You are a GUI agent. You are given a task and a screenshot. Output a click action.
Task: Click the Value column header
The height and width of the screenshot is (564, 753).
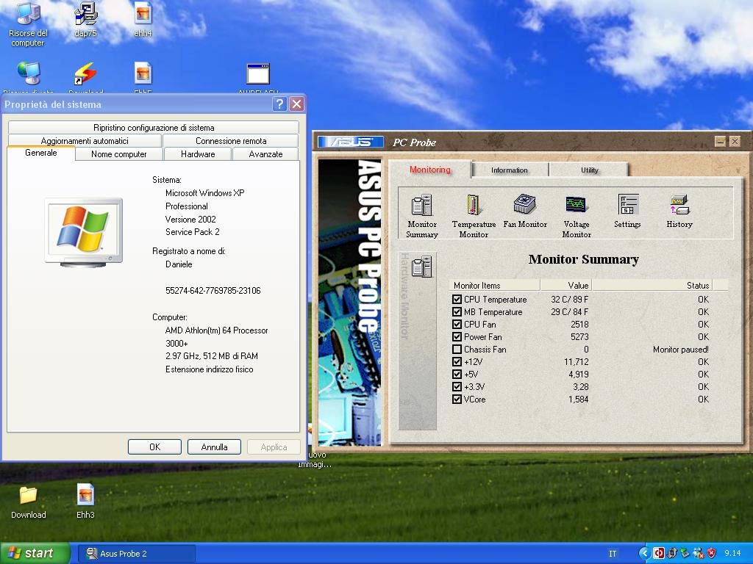tap(565, 286)
